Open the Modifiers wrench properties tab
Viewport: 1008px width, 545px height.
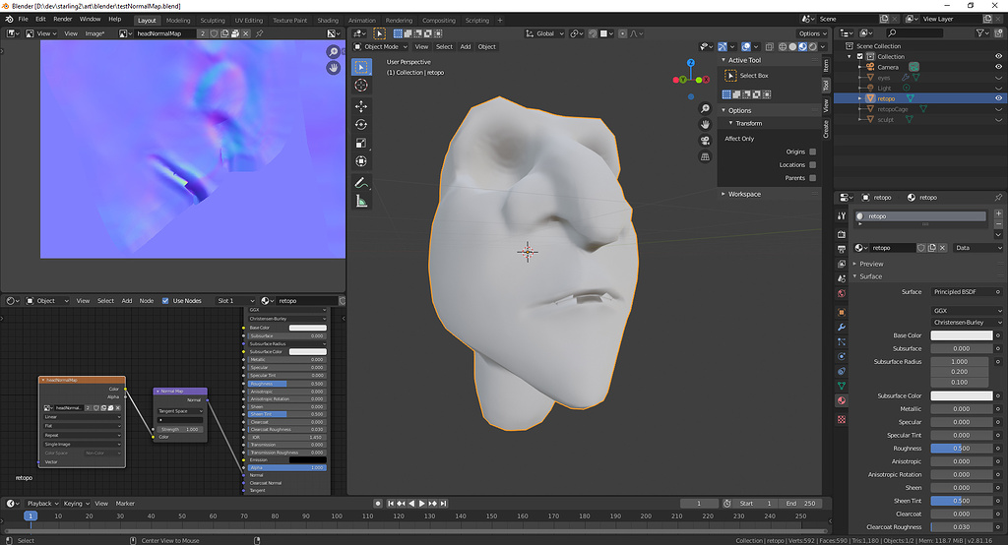click(x=842, y=328)
